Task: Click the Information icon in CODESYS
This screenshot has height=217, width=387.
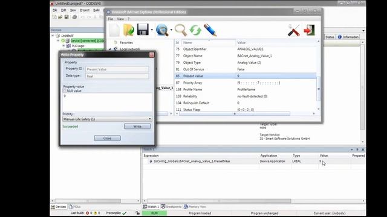Action: 340,37
